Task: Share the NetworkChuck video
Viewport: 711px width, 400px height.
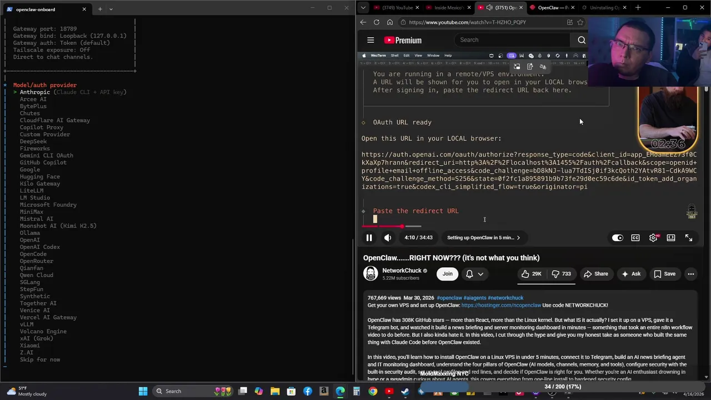Action: pos(596,274)
